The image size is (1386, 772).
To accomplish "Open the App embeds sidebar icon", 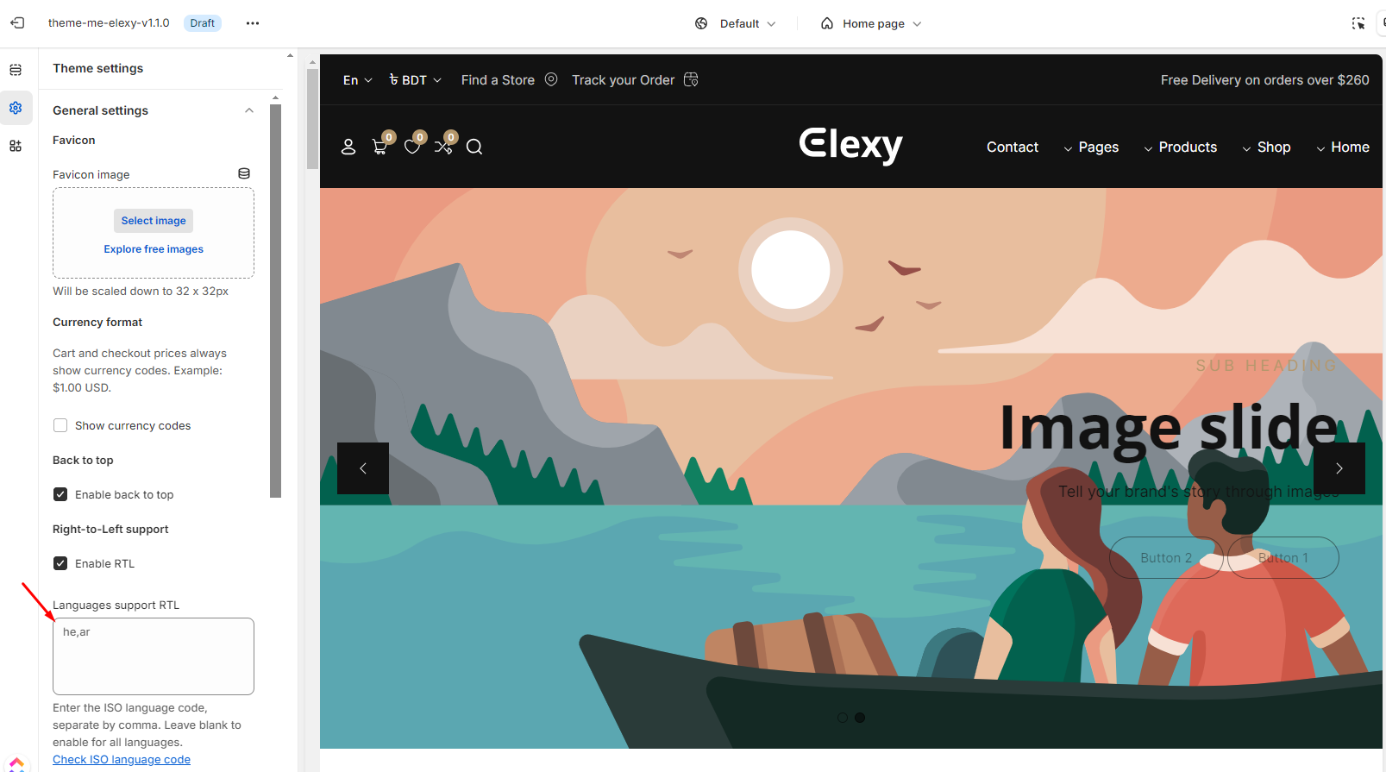I will (x=16, y=146).
